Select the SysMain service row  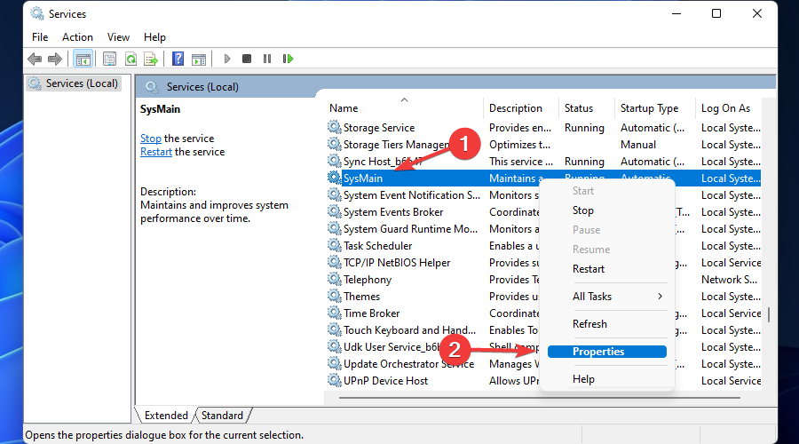543,178
